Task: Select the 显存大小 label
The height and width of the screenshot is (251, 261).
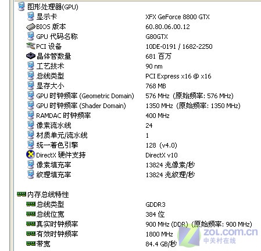Action: coord(50,86)
